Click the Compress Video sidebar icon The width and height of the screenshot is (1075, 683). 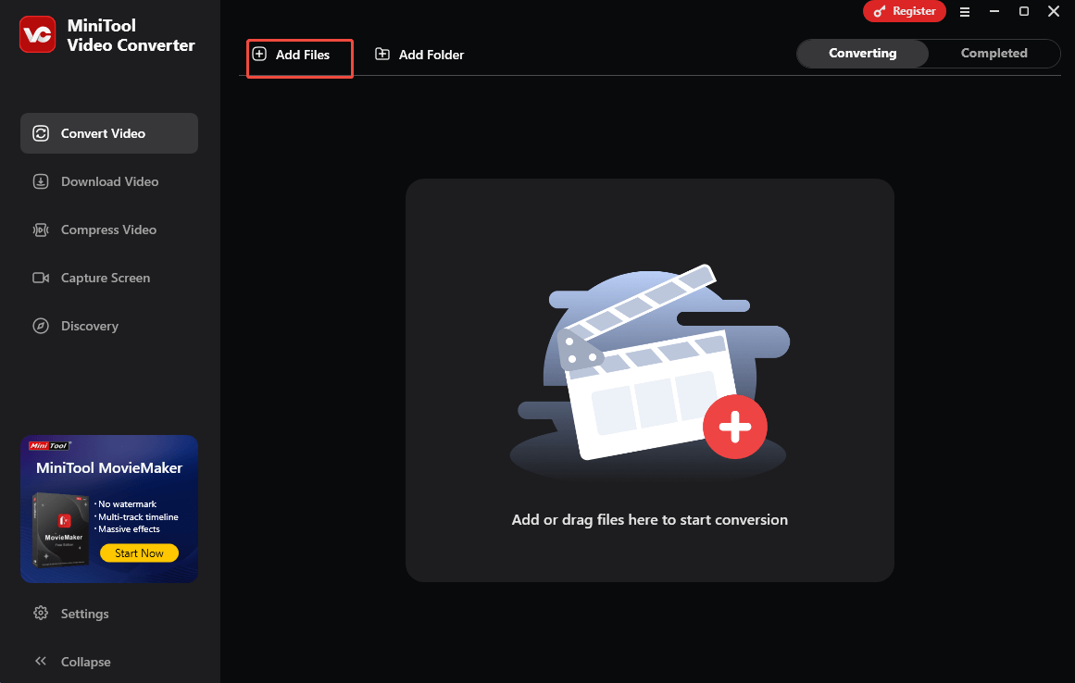tap(41, 230)
